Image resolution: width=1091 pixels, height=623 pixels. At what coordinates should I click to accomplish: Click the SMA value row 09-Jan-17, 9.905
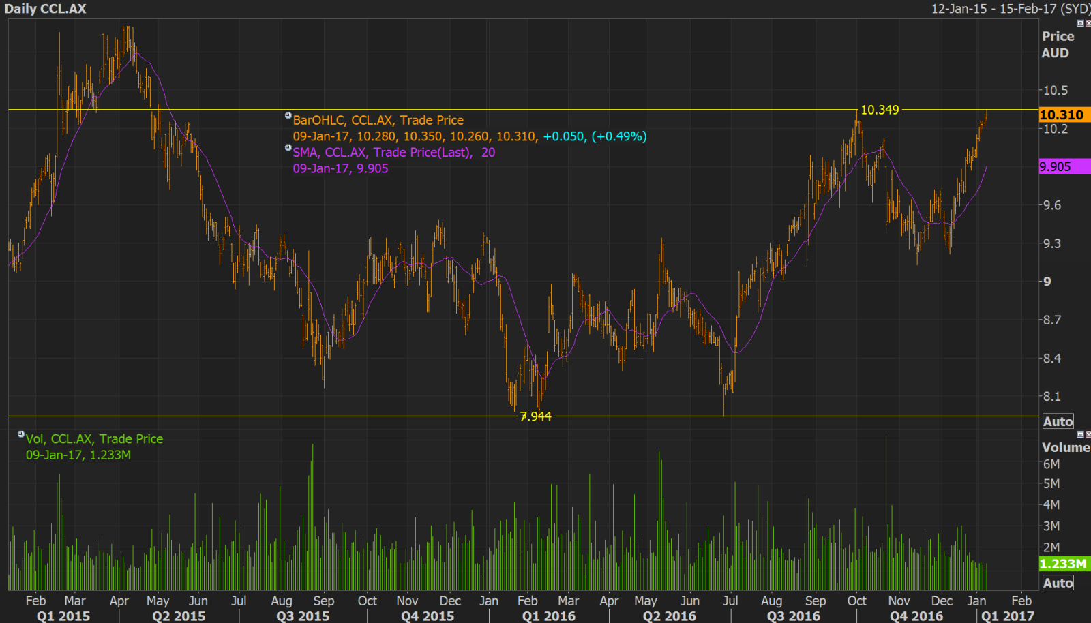[341, 168]
